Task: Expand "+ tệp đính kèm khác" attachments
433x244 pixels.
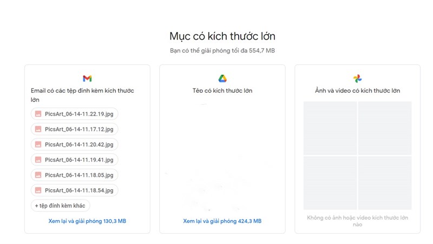Action: click(61, 206)
